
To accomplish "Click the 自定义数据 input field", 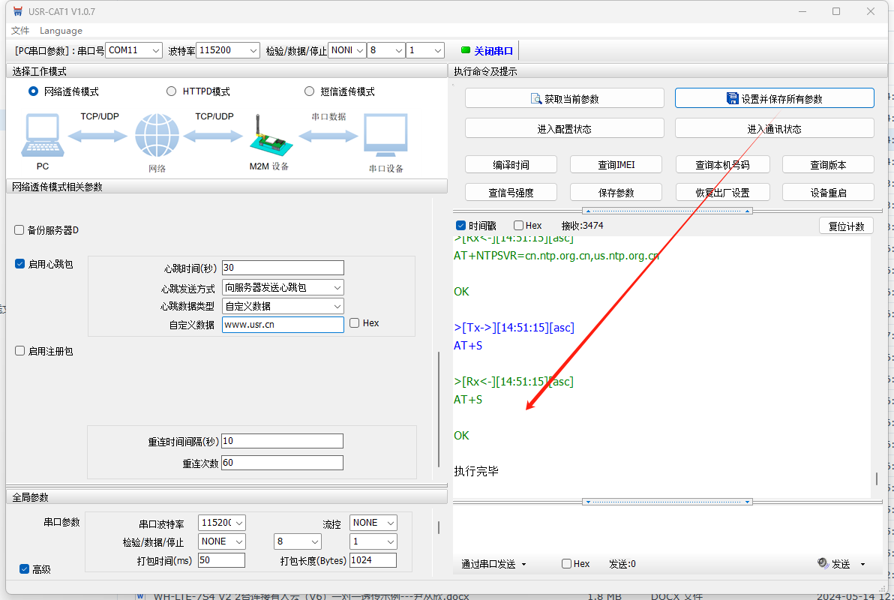I will click(283, 325).
